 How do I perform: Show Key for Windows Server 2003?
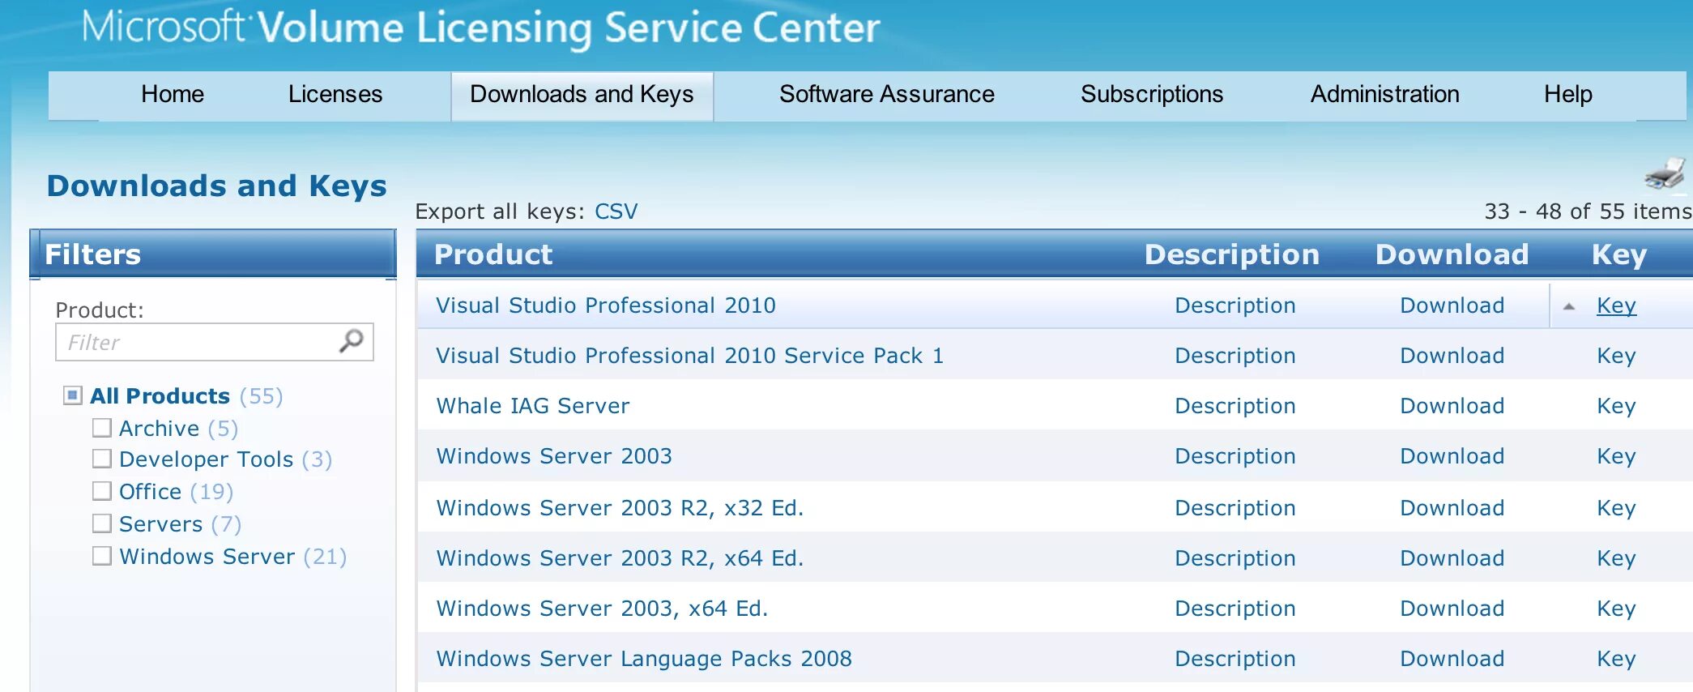pos(1617,457)
